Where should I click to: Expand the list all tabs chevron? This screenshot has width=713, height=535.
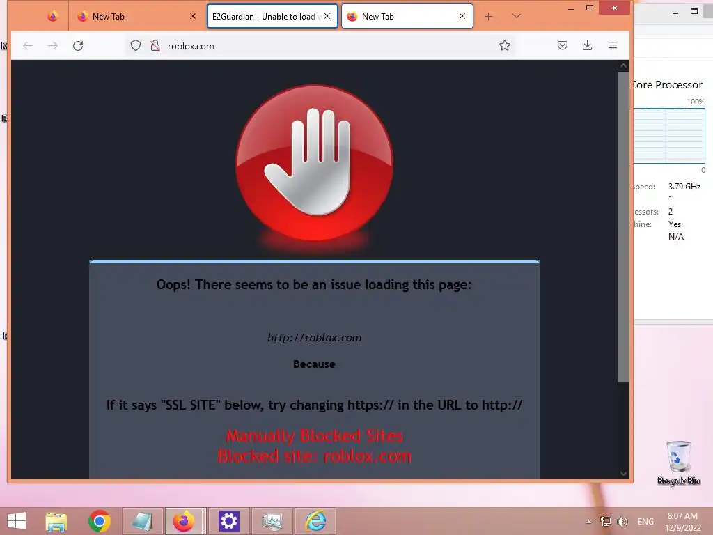pos(516,17)
